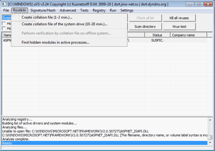The image size is (215, 151).
Task: Choose Create collation file of the system drive
Action: 64,24
